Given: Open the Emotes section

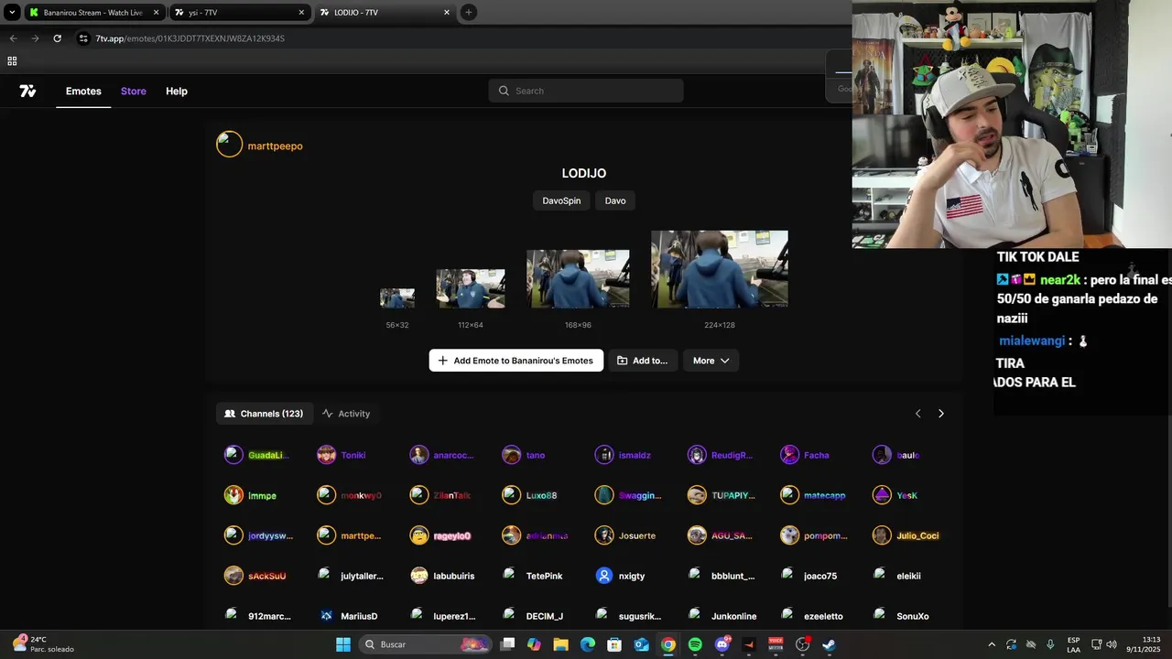Looking at the screenshot, I should (83, 91).
